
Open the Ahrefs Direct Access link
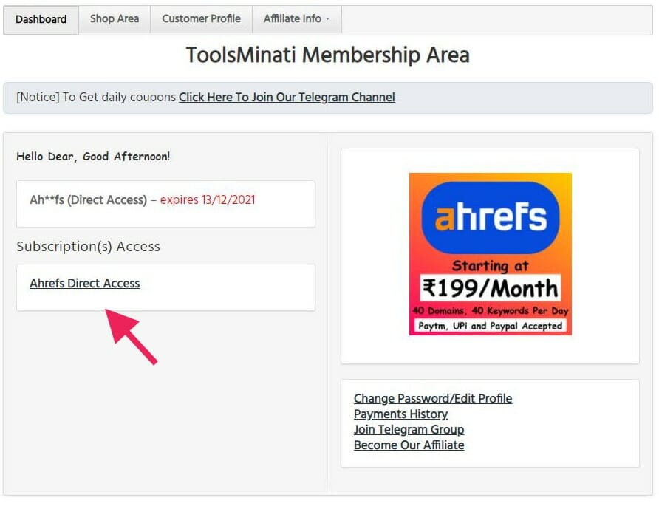[85, 283]
